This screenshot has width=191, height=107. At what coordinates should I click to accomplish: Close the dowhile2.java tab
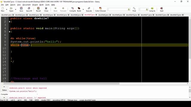pos(27,15)
